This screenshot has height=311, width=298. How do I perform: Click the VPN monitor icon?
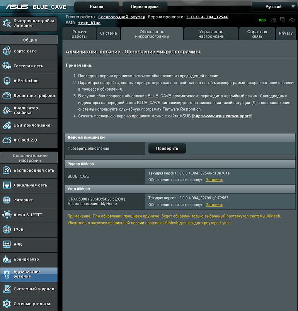click(x=7, y=244)
